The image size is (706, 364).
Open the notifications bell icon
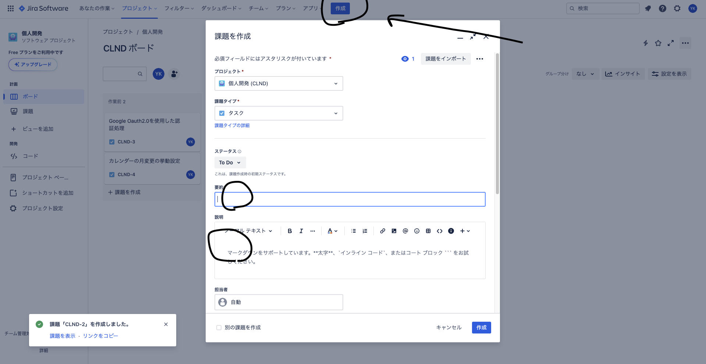tap(648, 8)
